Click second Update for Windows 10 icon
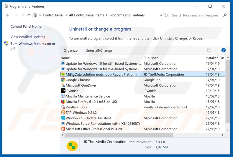 pyautogui.click(x=63, y=69)
